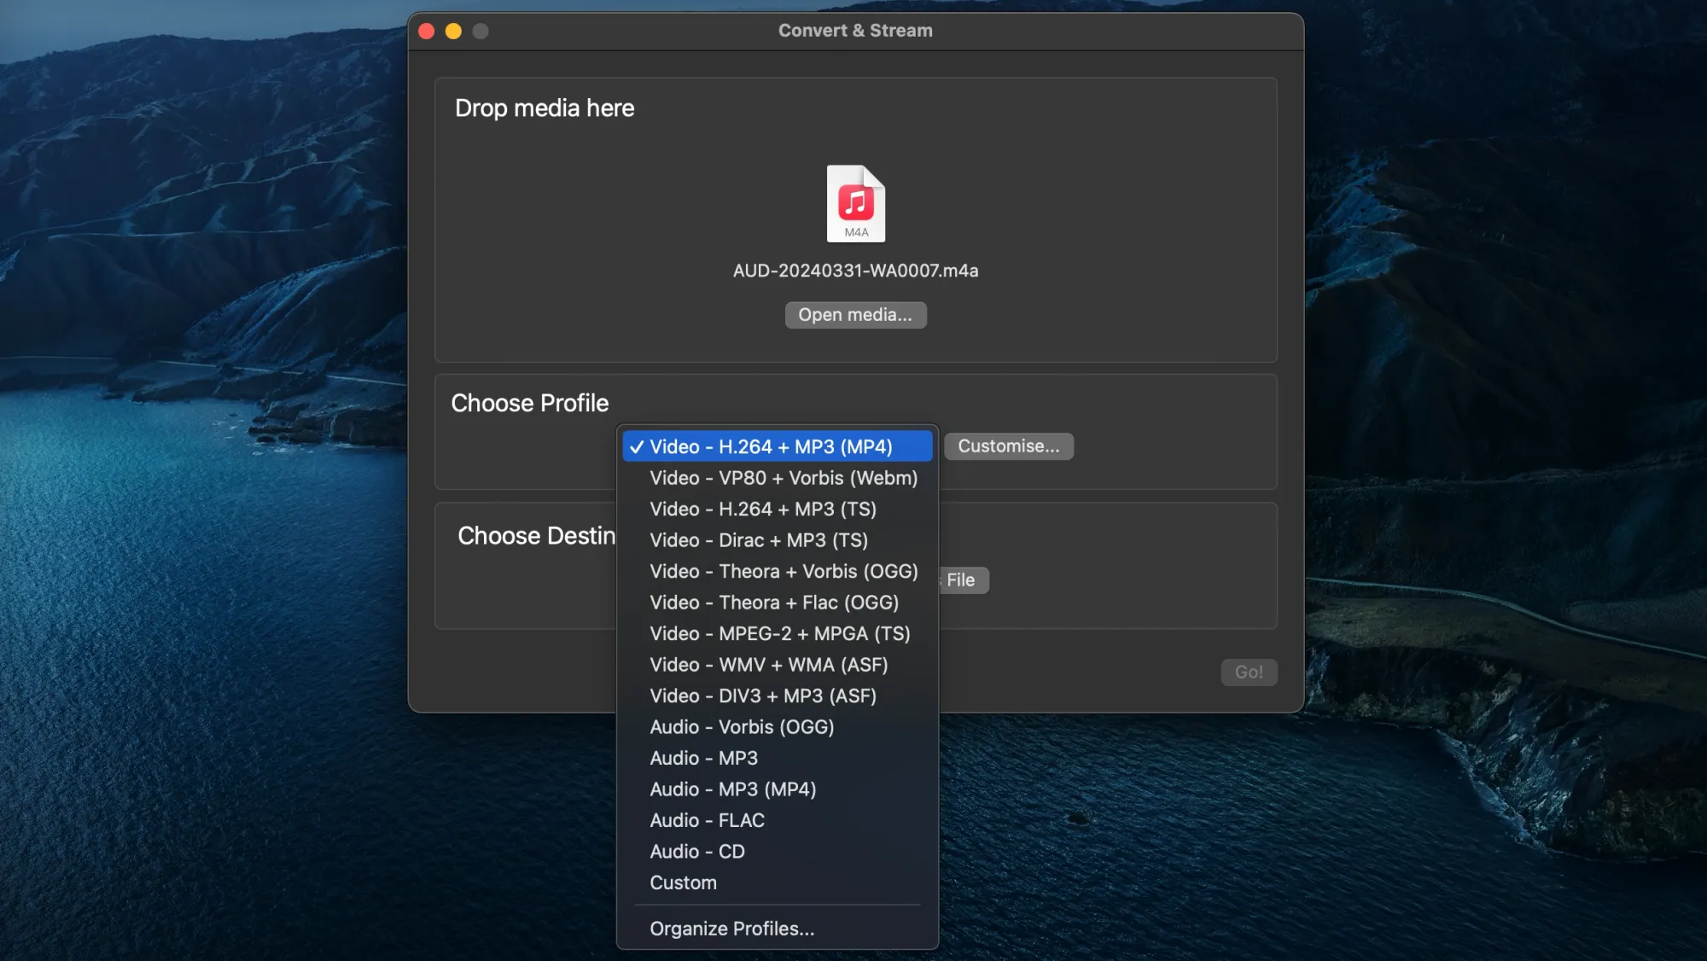Click the Open media button
1707x961 pixels.
854,315
